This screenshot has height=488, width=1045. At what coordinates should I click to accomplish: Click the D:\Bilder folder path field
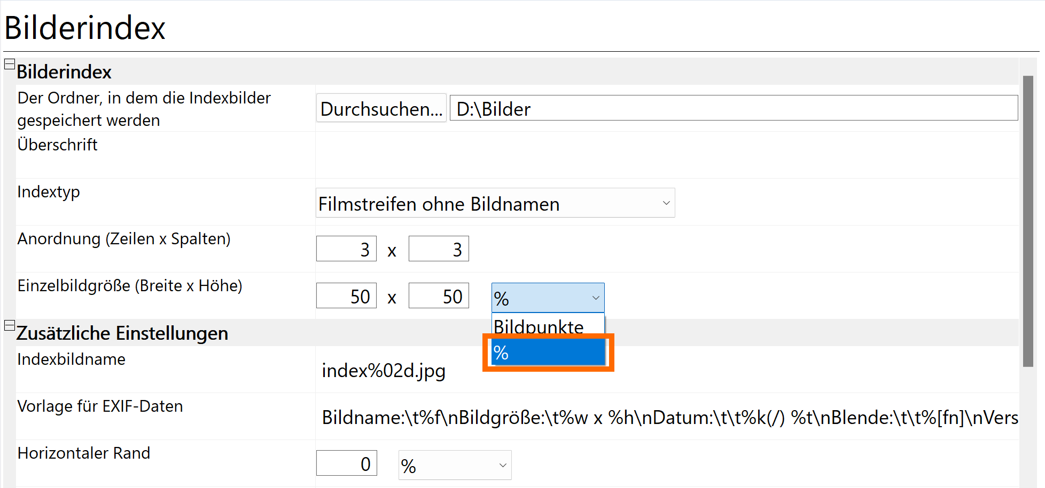pyautogui.click(x=733, y=108)
